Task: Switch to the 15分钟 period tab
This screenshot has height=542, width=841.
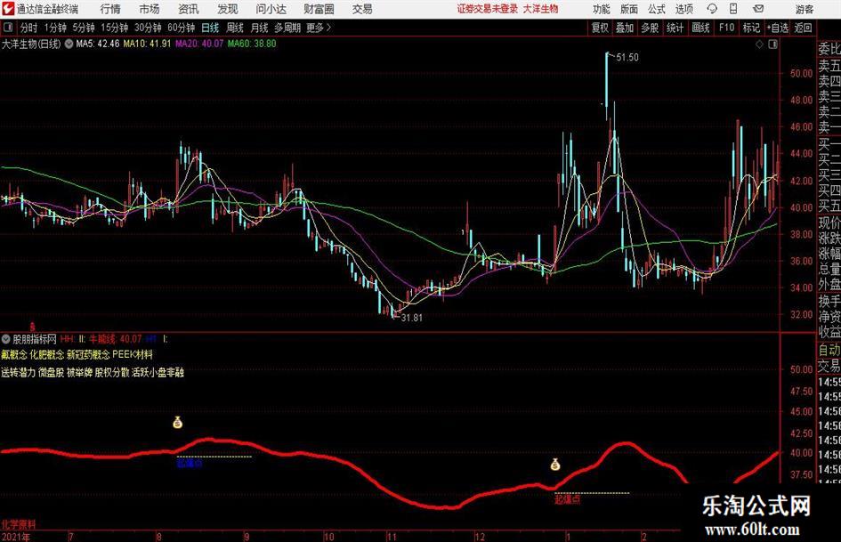Action: pyautogui.click(x=115, y=28)
